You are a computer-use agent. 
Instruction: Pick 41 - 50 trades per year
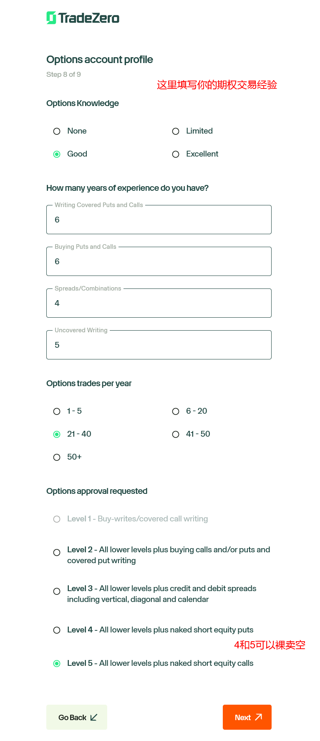tap(176, 434)
